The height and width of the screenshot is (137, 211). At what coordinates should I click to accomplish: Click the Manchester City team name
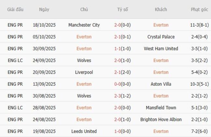coord(84,25)
